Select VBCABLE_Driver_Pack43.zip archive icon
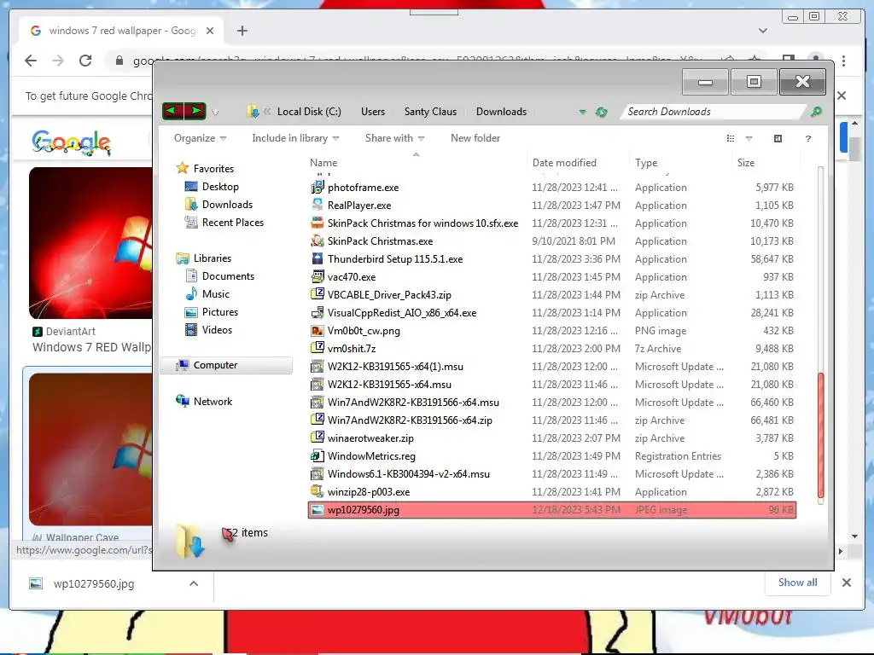Image resolution: width=874 pixels, height=655 pixels. (x=318, y=294)
